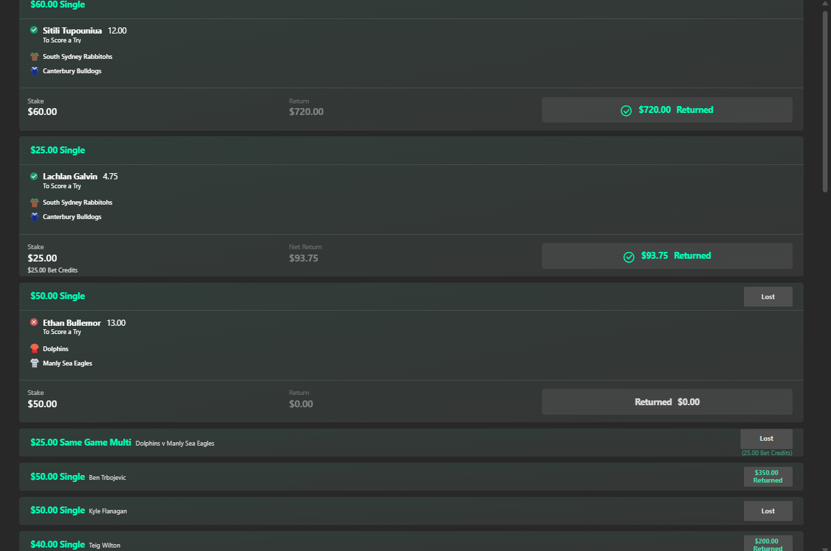Click the Lachlan Galvin selection name
The height and width of the screenshot is (551, 831).
[x=70, y=177]
